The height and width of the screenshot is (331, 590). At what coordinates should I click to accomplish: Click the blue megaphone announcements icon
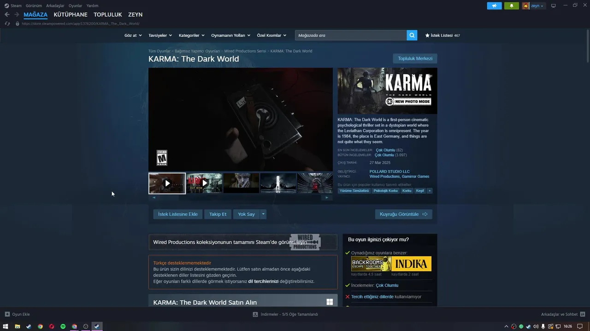494,6
